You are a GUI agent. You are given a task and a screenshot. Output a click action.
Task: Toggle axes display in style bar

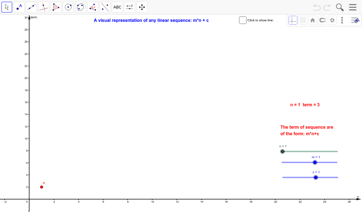(x=293, y=20)
